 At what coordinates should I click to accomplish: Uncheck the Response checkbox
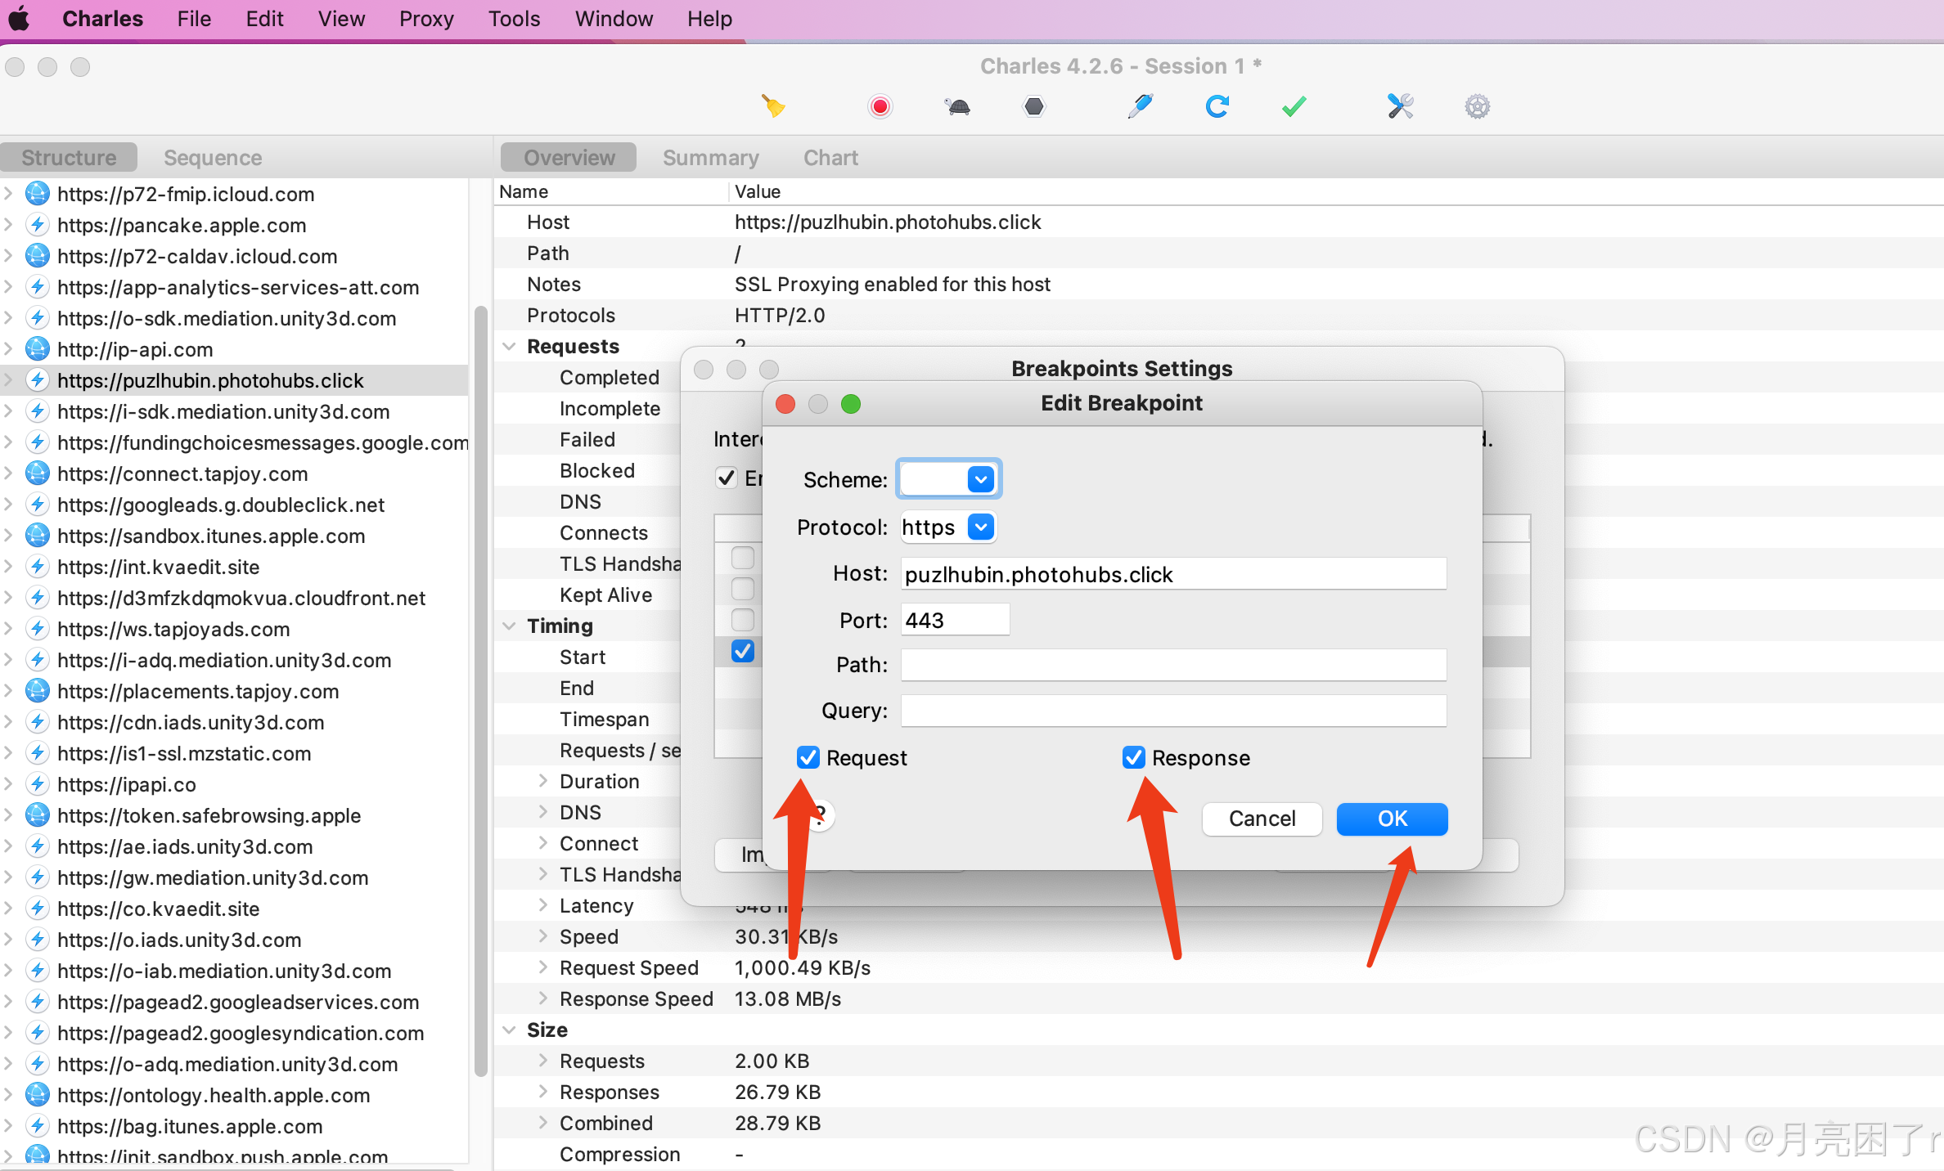(1133, 757)
